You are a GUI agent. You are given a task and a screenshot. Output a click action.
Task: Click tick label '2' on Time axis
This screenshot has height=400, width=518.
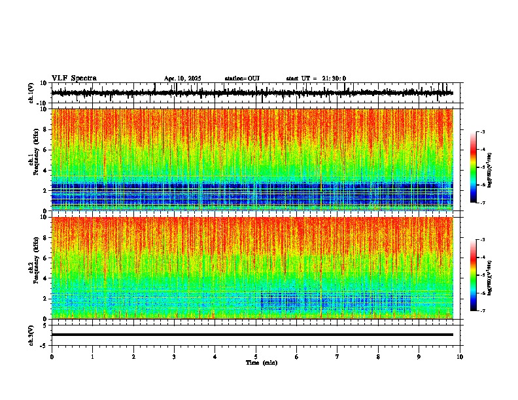[x=133, y=357]
